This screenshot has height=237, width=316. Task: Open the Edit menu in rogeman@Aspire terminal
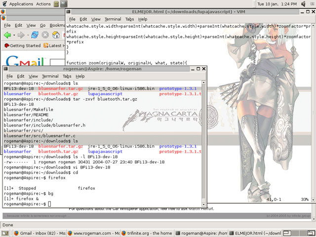coord(21,76)
